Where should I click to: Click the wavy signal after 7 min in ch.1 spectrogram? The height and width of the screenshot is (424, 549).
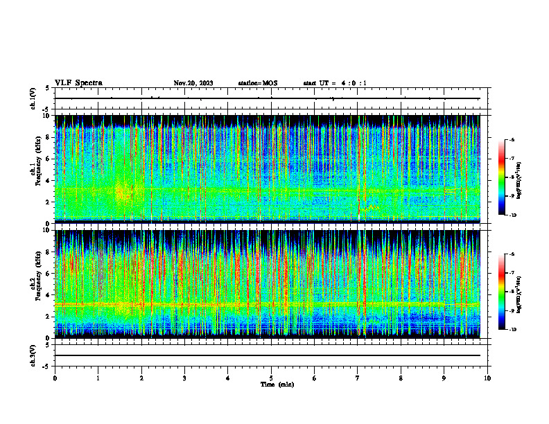pyautogui.click(x=369, y=208)
